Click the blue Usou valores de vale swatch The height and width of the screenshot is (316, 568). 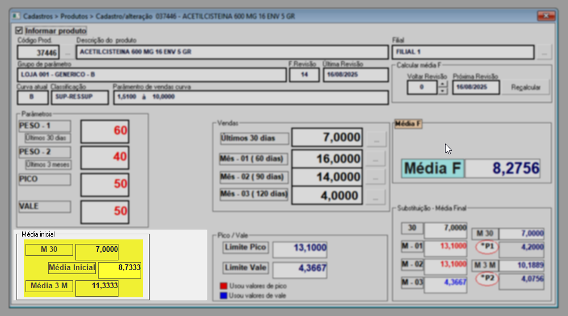pyautogui.click(x=223, y=296)
